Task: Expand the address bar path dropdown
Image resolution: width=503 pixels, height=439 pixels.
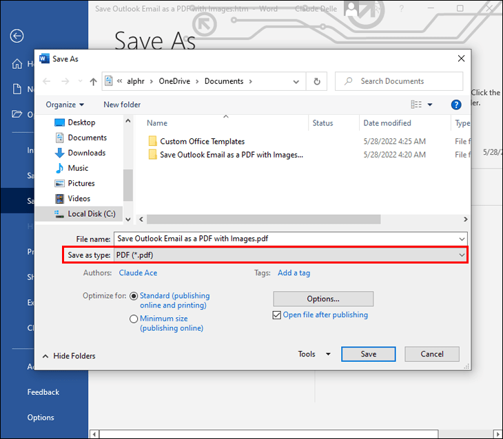Action: (x=296, y=82)
